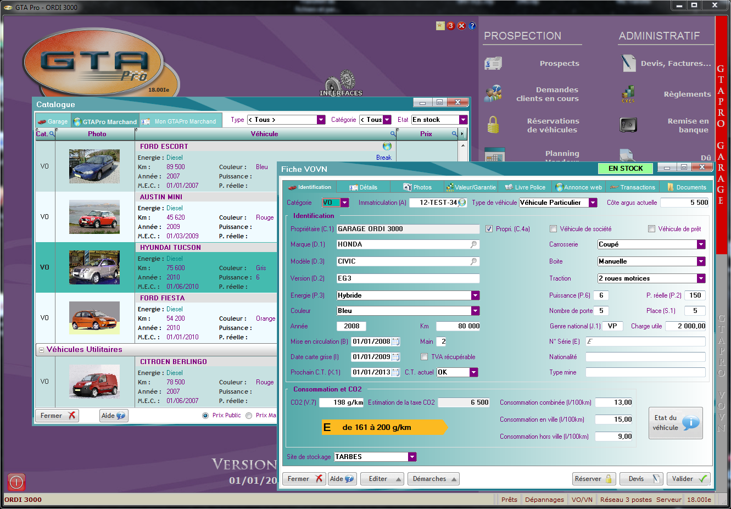The height and width of the screenshot is (509, 731).
Task: Click the lookup icon in Modèle field
Action: tap(474, 261)
